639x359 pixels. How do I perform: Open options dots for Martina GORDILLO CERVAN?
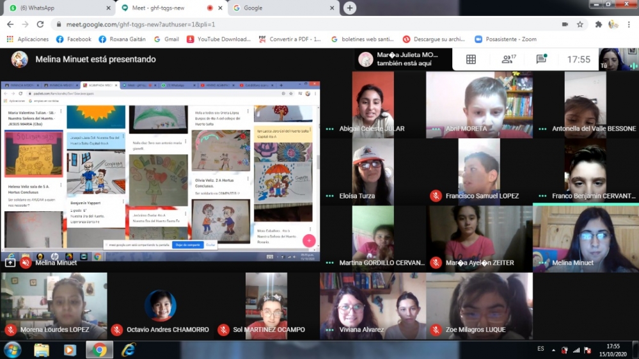[329, 263]
